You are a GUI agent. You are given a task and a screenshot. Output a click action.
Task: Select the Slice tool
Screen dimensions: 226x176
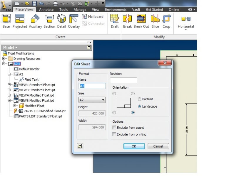(x=155, y=21)
